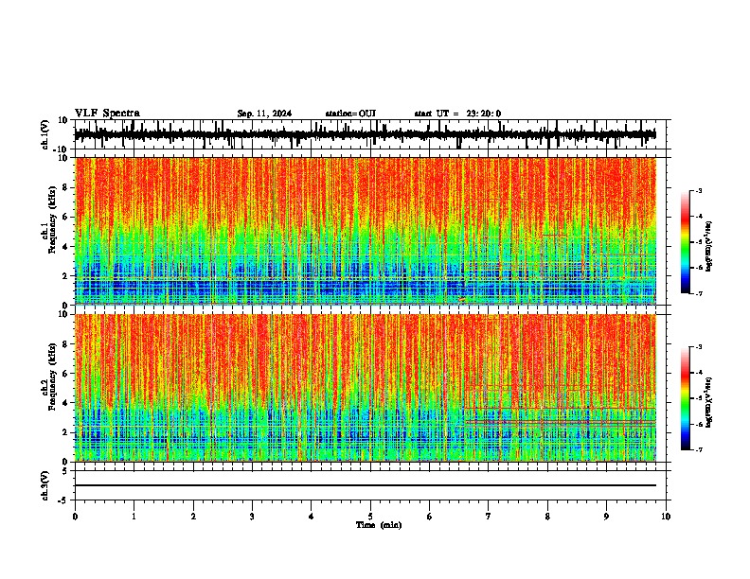Click time-axis tick label "0"

(x=75, y=517)
